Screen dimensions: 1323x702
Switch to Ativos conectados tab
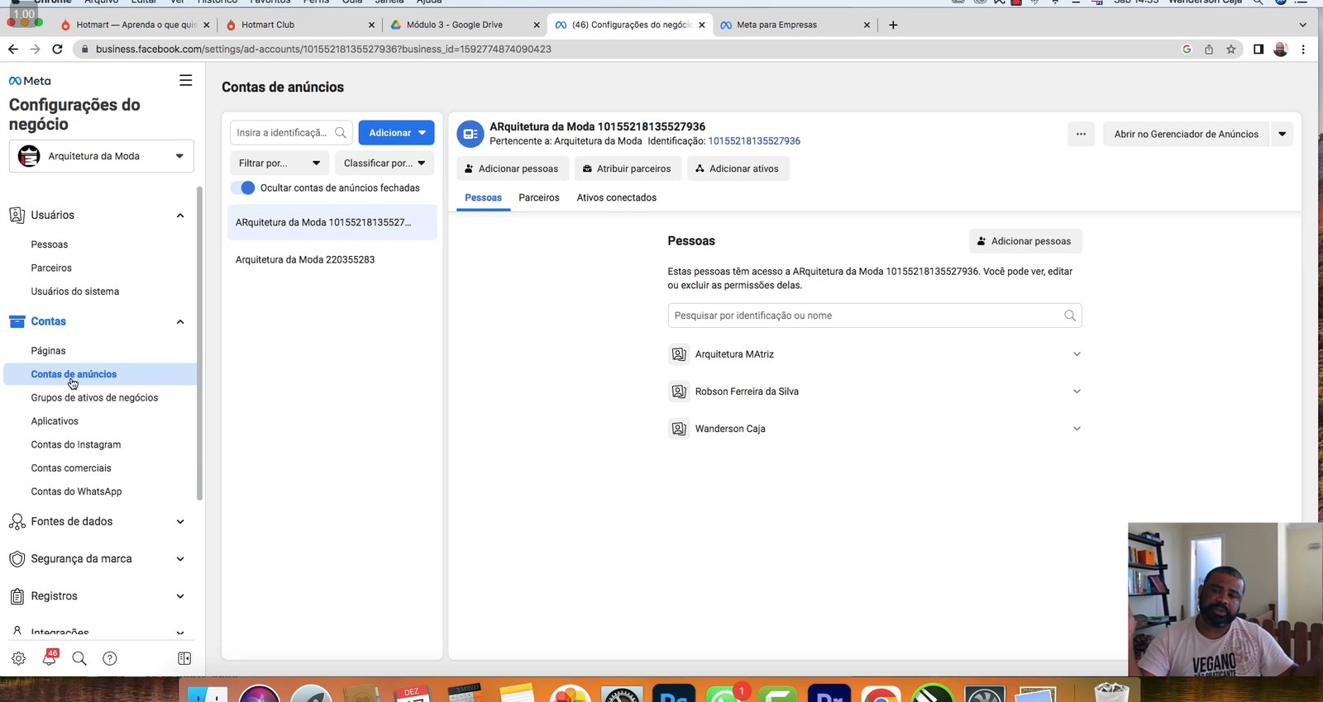pos(617,198)
